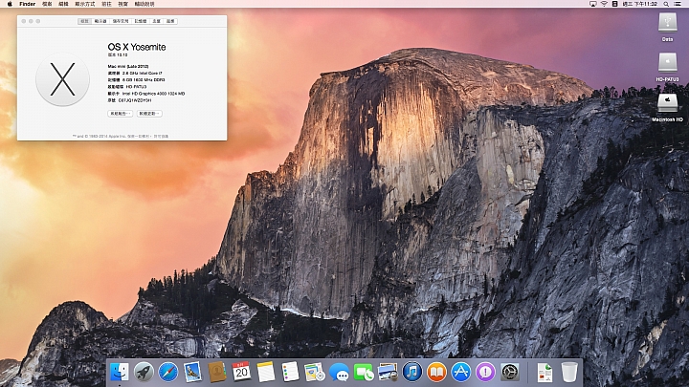Open Reminders list icon in Dock

click(x=290, y=372)
